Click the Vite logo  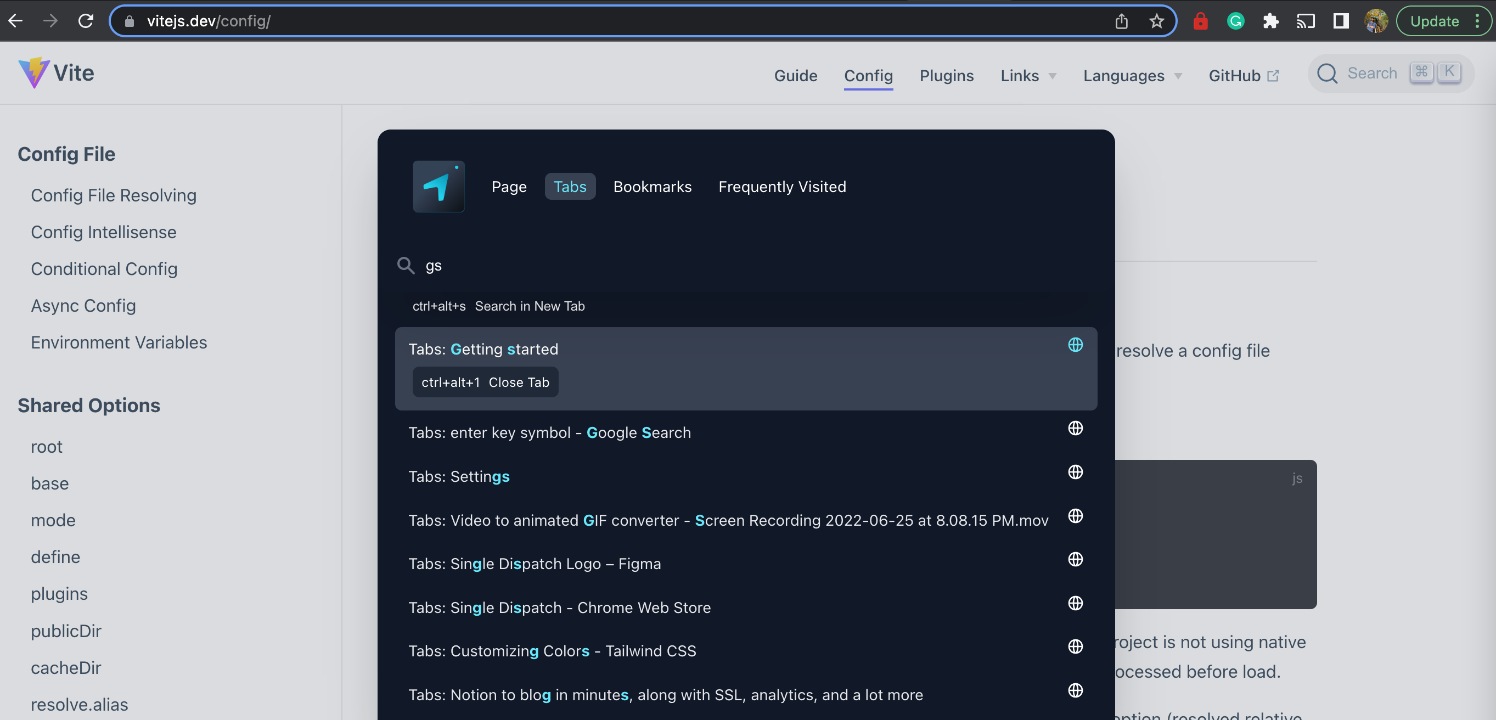[56, 72]
